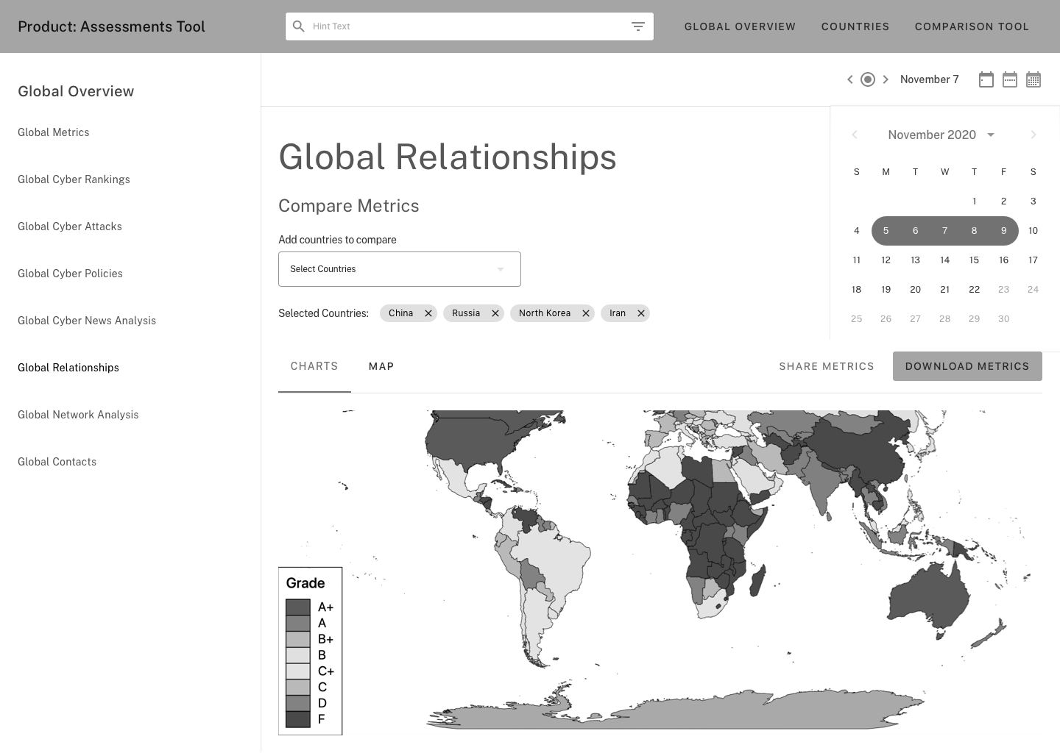Open the Select Countries dropdown
This screenshot has width=1060, height=753.
click(400, 268)
